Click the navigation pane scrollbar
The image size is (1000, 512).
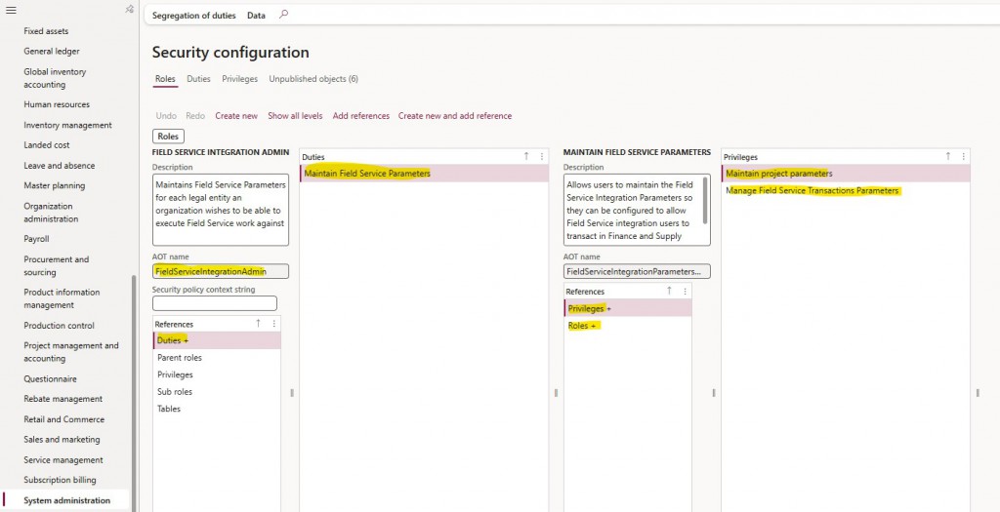[x=134, y=392]
